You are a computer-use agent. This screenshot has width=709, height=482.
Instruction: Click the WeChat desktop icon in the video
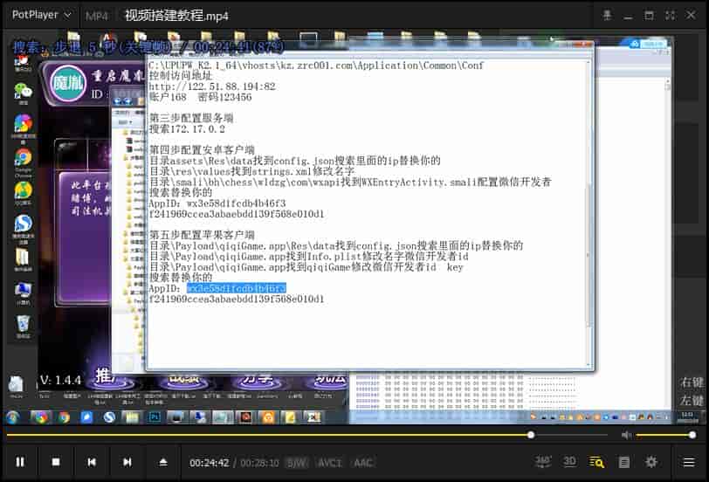coord(23,93)
